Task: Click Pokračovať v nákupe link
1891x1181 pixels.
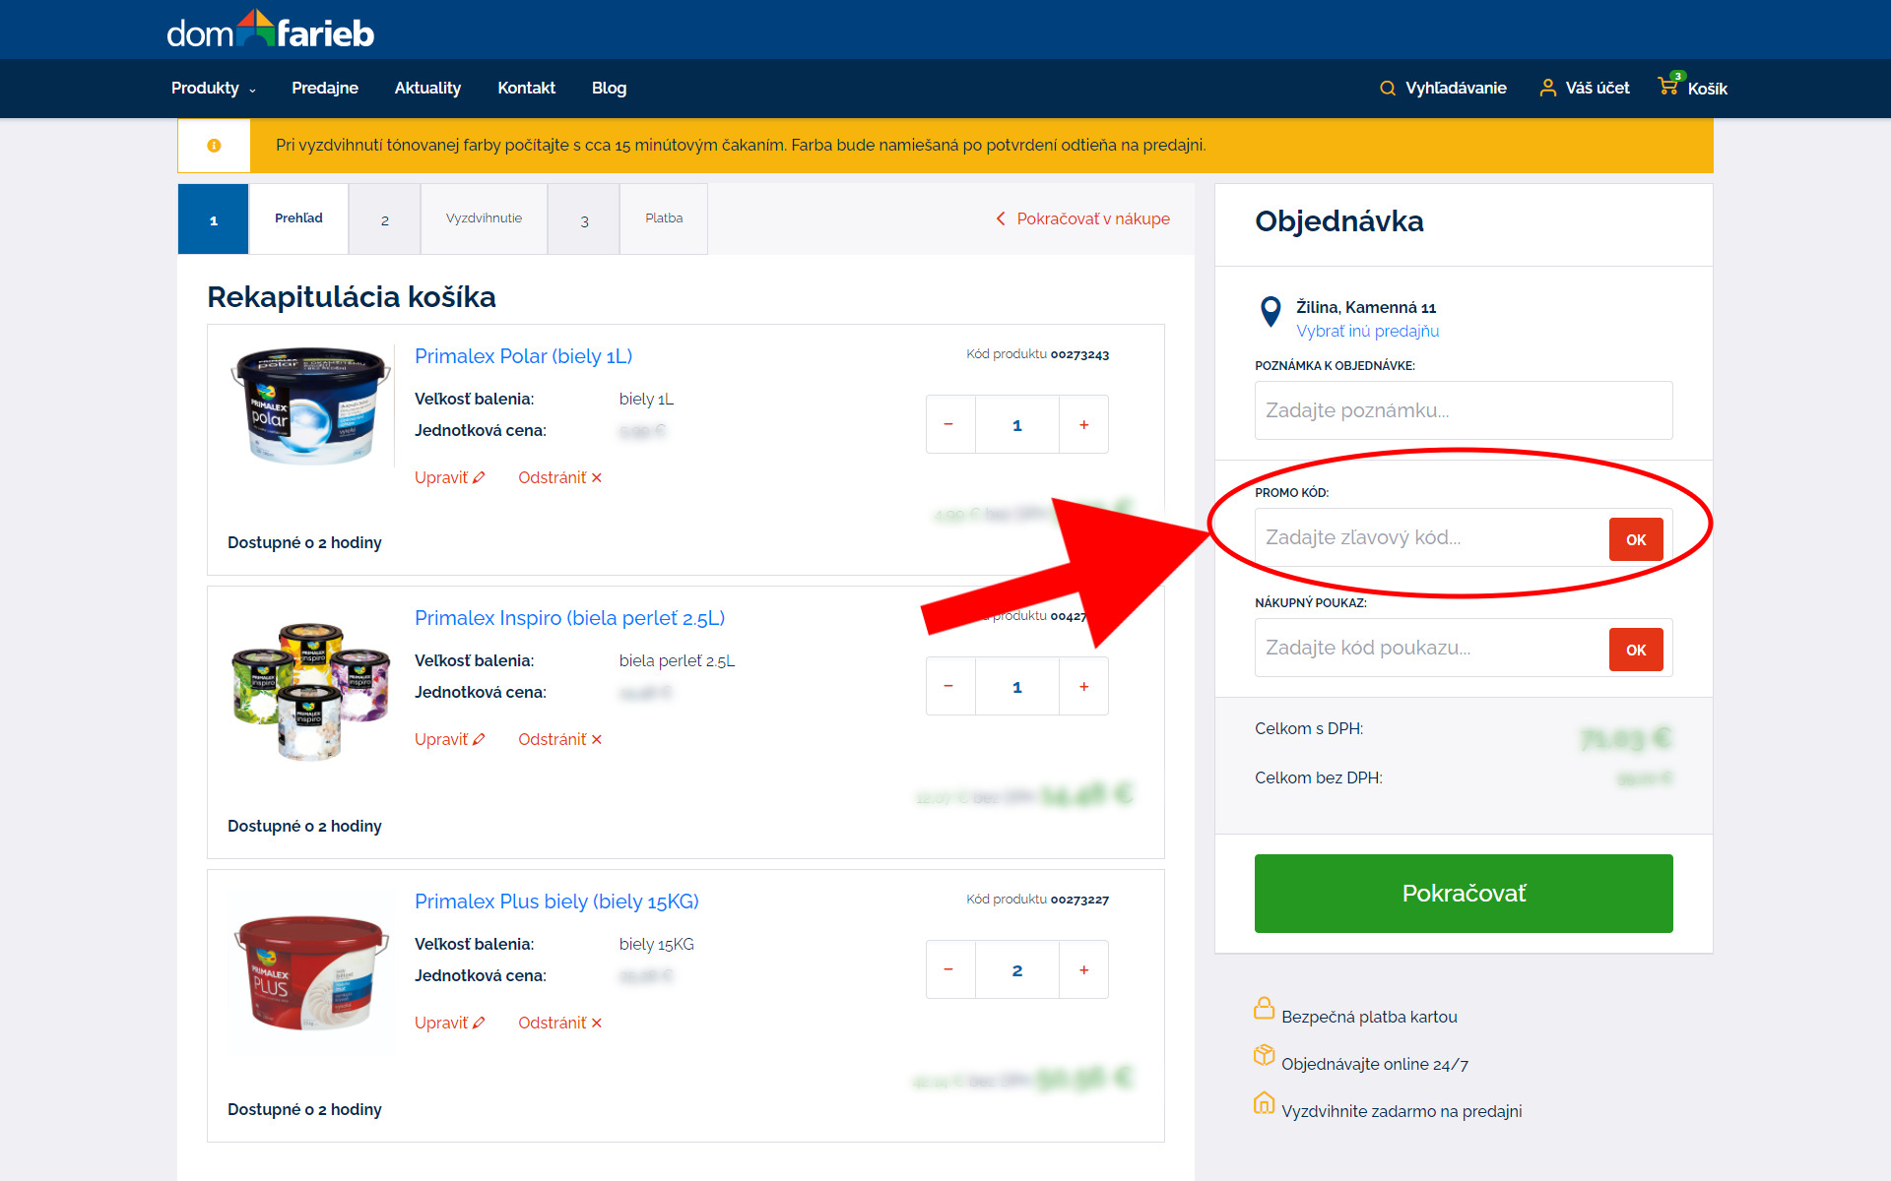Action: [x=1083, y=218]
